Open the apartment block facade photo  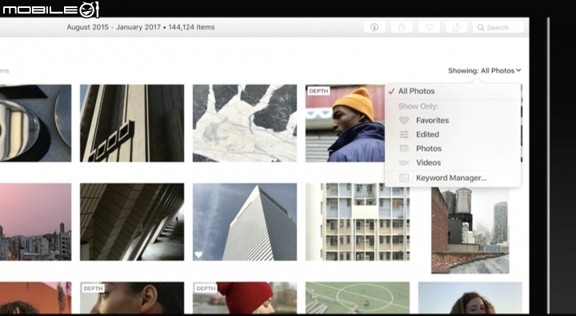point(358,222)
